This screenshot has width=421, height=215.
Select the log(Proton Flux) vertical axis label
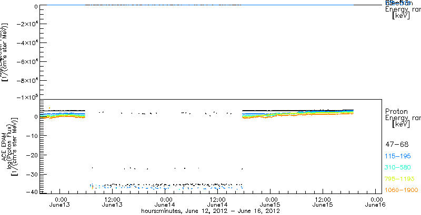pos(8,147)
